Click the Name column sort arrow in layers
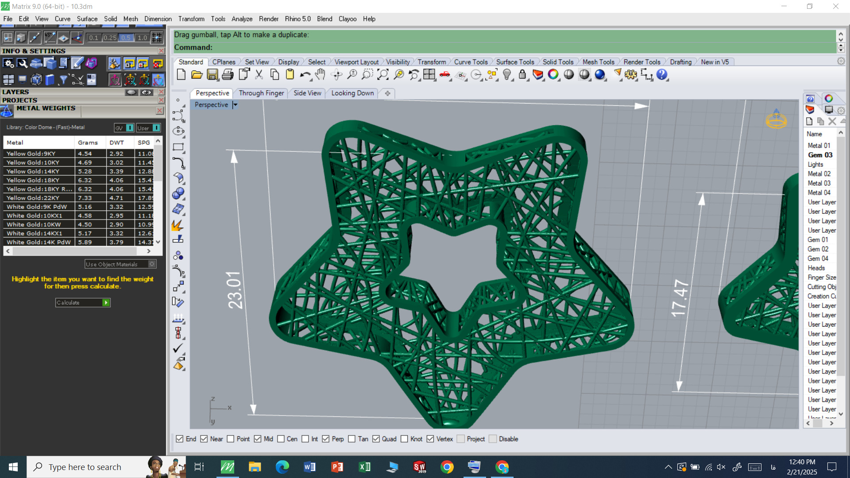Screen dimensions: 850x478 pos(841,133)
